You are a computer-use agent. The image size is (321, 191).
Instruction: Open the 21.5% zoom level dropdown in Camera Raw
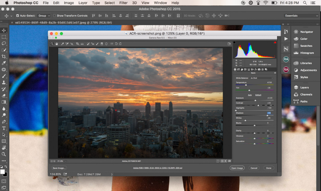66,161
